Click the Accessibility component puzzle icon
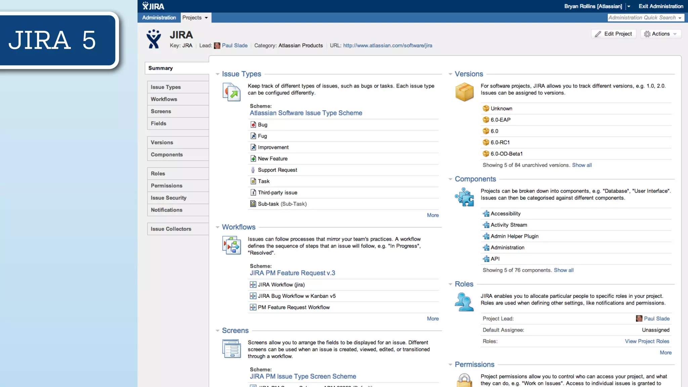 [x=486, y=214]
